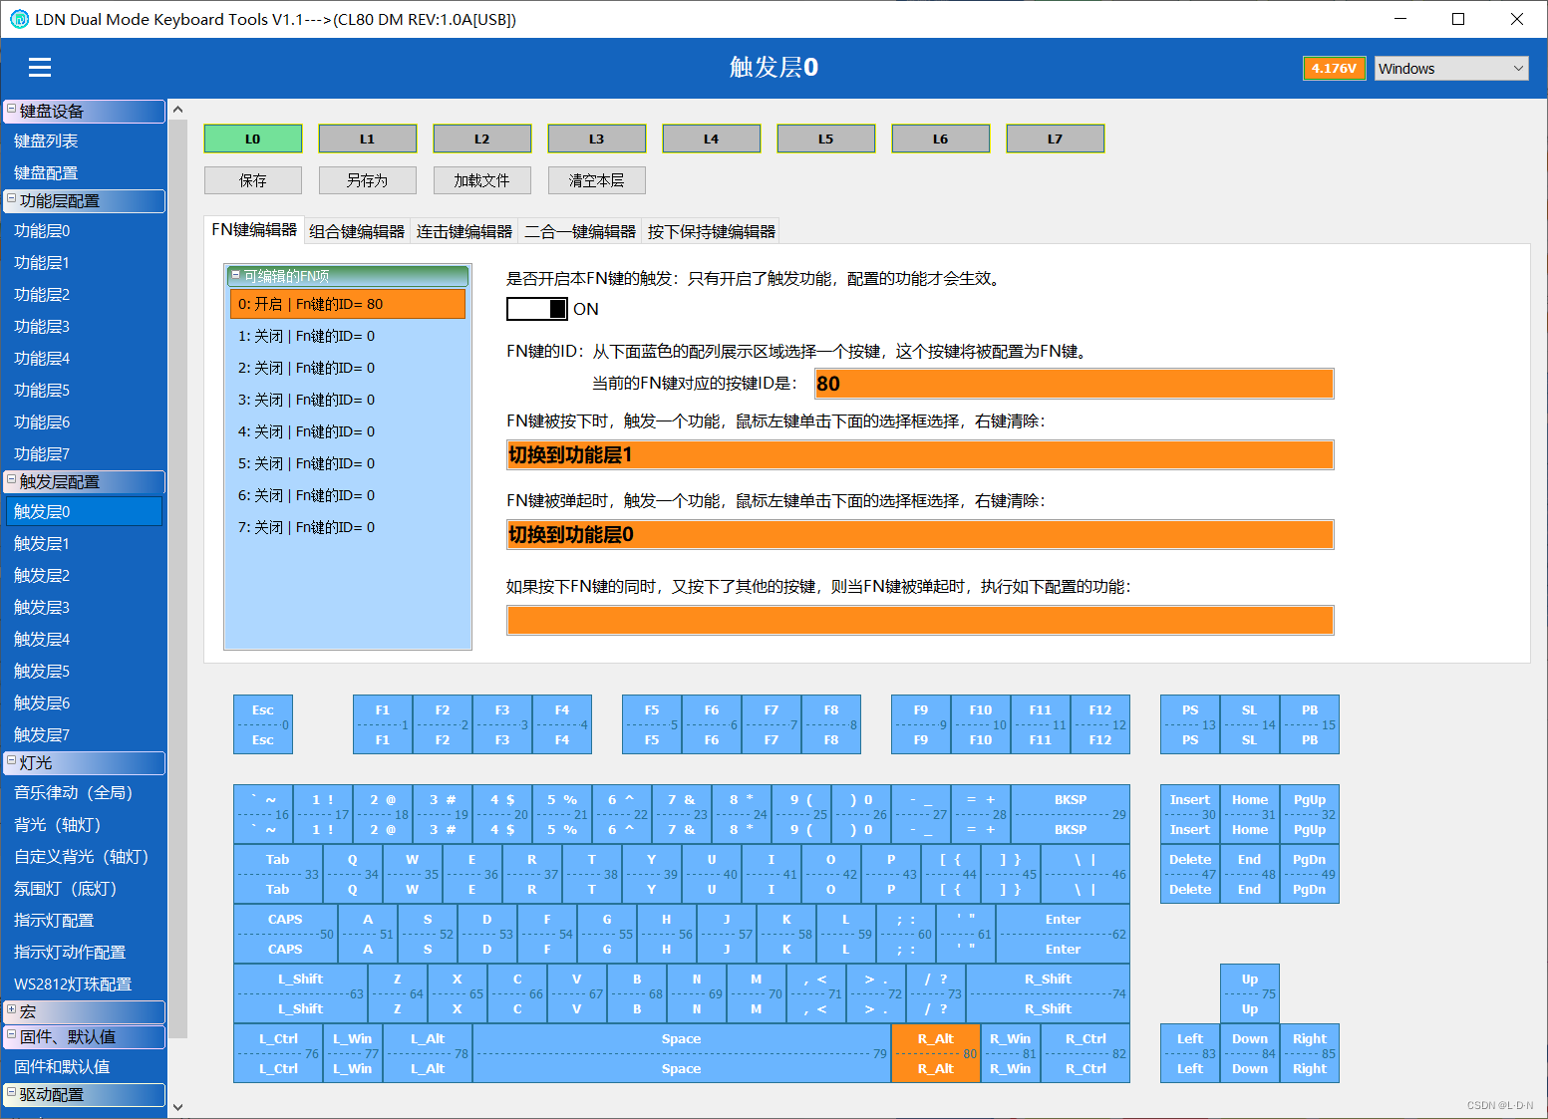Image resolution: width=1548 pixels, height=1119 pixels.
Task: Click sidebar scrollbar down arrow
Action: point(177,1106)
